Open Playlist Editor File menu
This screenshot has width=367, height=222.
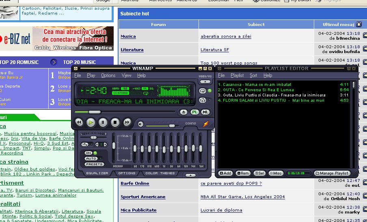(221, 75)
